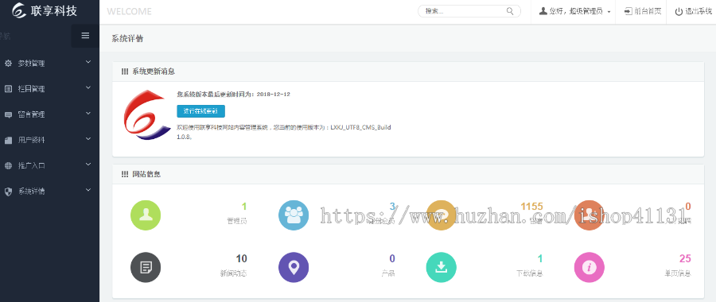Click the dark 新闻动态 document circle icon
This screenshot has height=302, width=716.
pyautogui.click(x=146, y=267)
